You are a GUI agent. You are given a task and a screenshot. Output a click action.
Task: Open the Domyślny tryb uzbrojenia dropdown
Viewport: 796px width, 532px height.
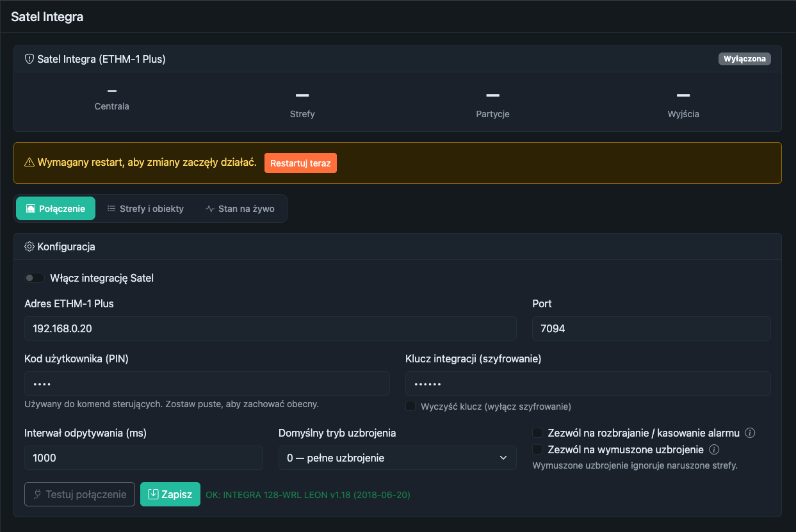(x=398, y=458)
